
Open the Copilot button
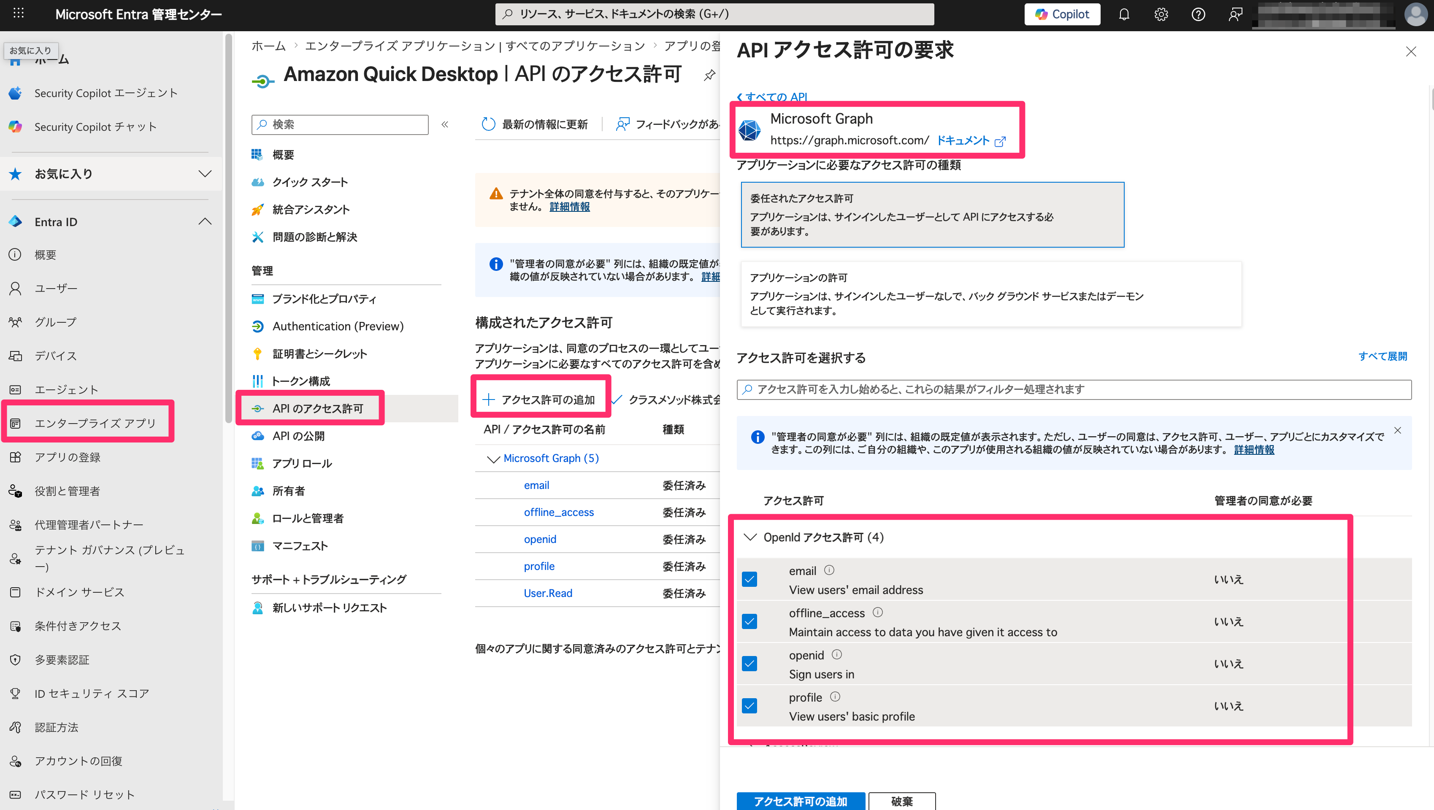[1062, 14]
